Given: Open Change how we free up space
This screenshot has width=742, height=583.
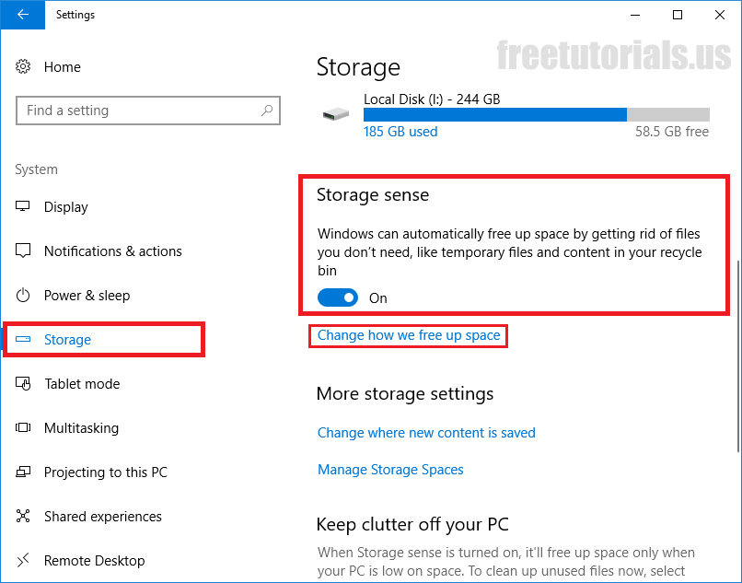Looking at the screenshot, I should (x=409, y=335).
